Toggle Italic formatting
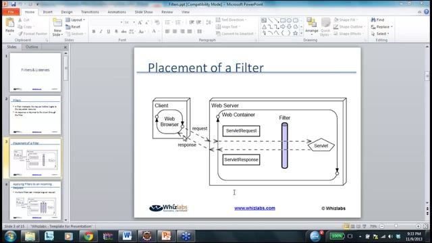Image resolution: width=432 pixels, height=243 pixels. (x=101, y=32)
